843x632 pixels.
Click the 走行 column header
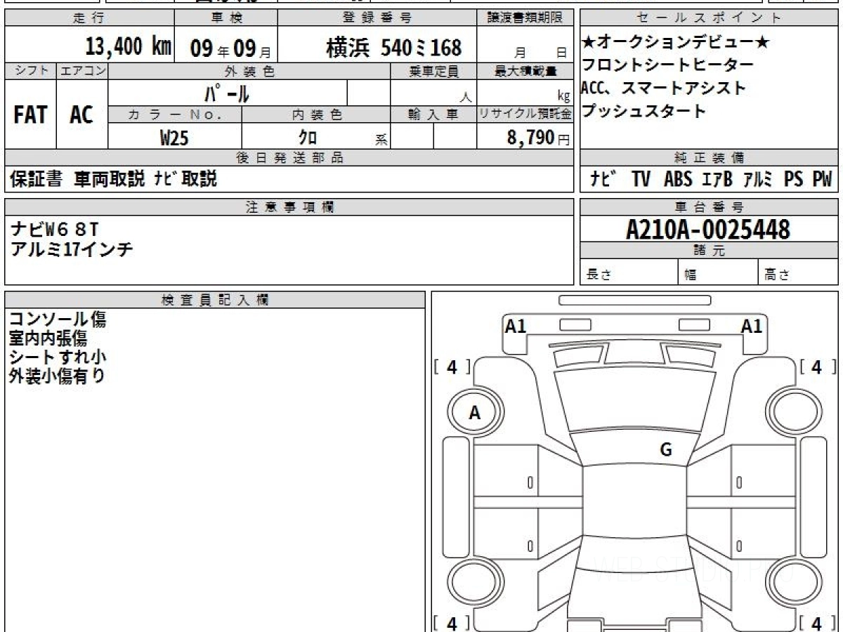click(88, 18)
